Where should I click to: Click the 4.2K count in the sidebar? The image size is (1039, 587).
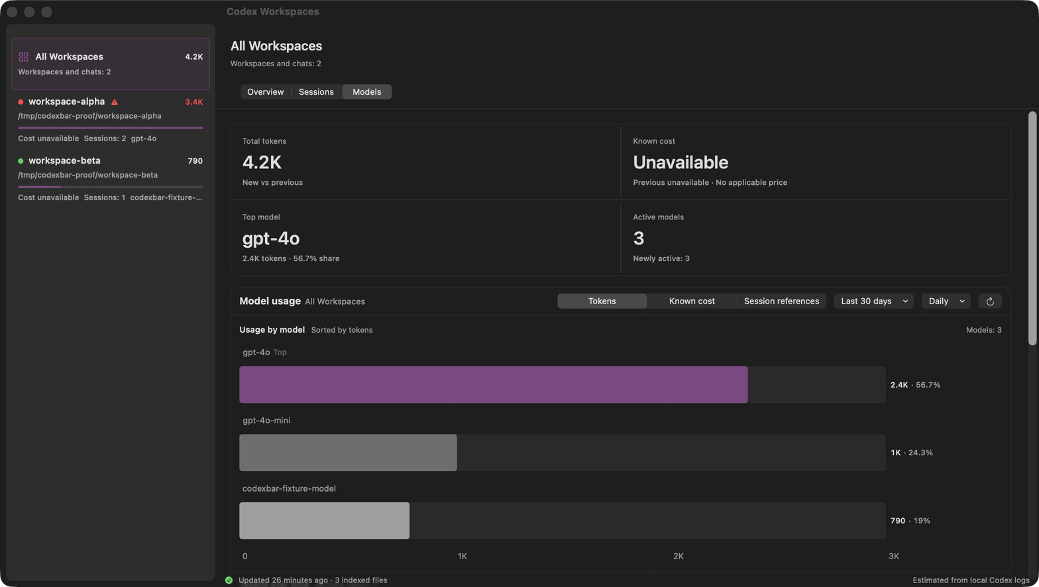click(194, 57)
